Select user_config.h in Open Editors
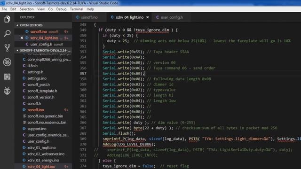The width and height of the screenshot is (301, 169). [x=43, y=44]
